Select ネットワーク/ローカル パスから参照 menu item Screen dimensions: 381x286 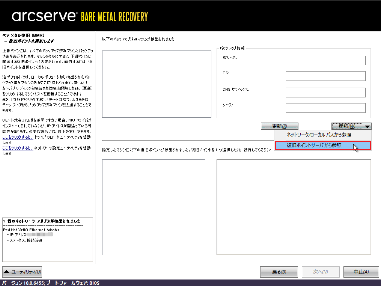(319, 135)
